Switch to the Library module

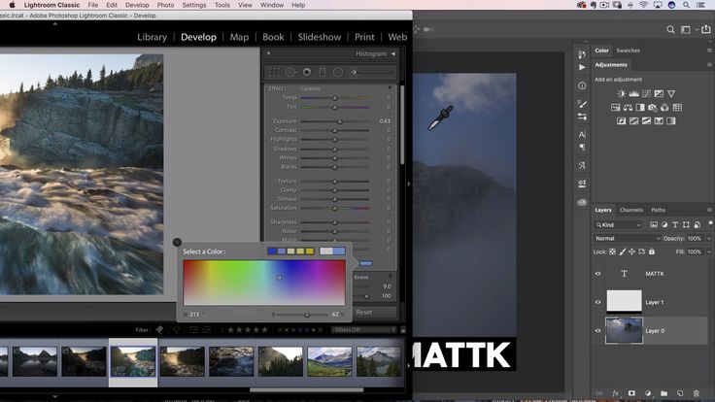click(152, 37)
